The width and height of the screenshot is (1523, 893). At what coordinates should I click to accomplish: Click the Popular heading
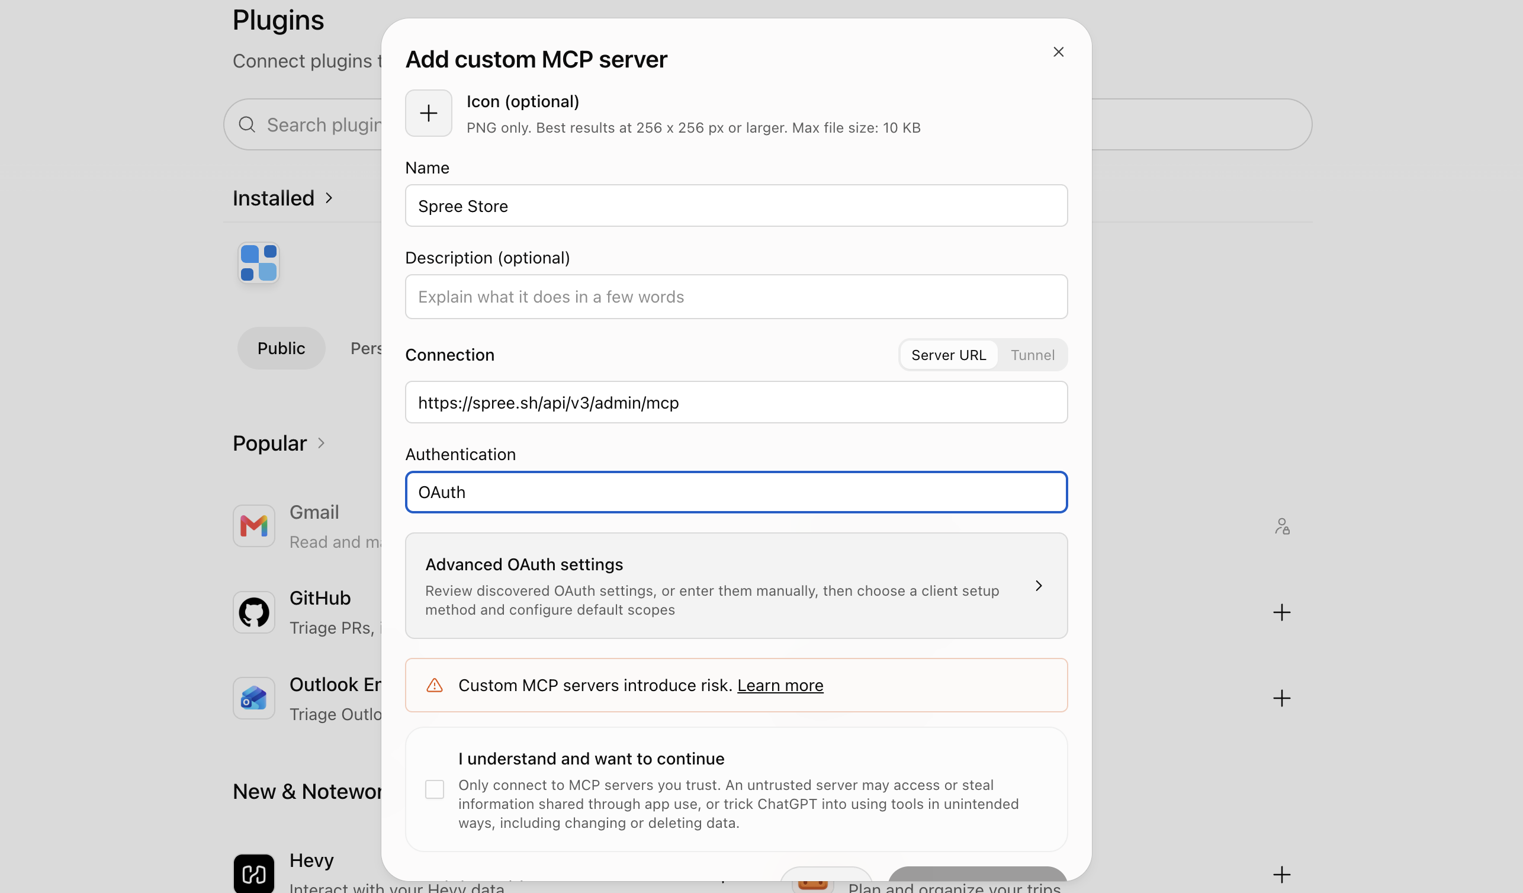pos(269,444)
